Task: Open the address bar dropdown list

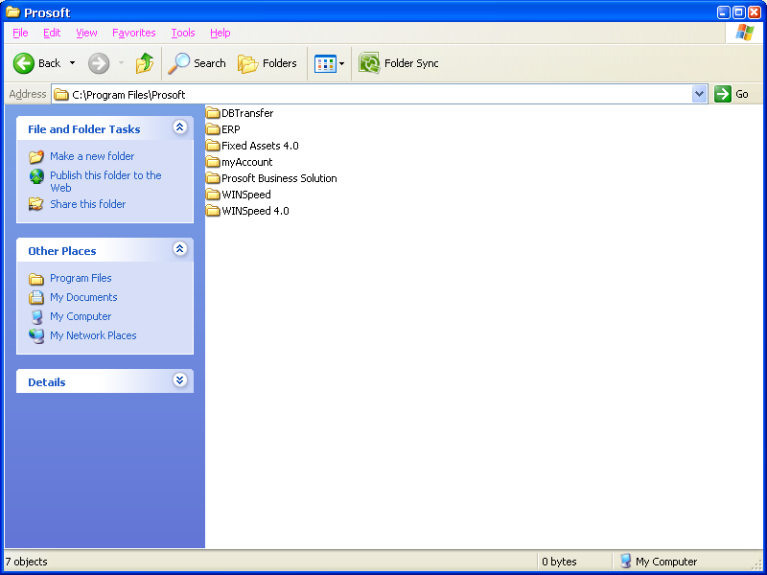Action: (x=699, y=94)
